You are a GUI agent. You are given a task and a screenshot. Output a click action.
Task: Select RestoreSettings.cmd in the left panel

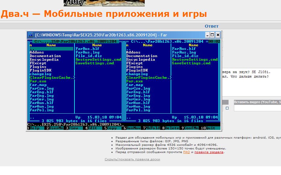click(98, 60)
